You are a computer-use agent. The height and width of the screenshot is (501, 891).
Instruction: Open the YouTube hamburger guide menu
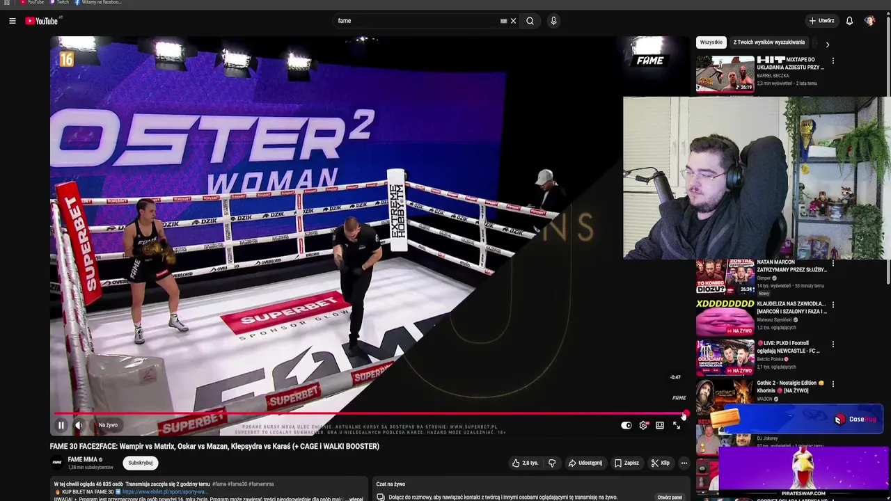13,21
